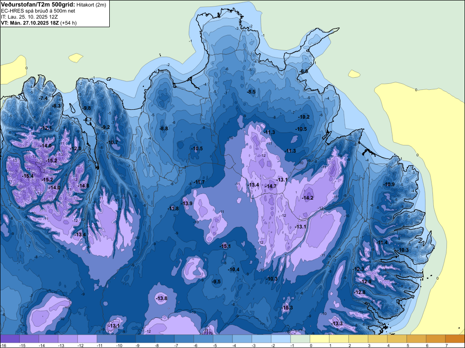Click the legend swatch between -10 and -9
465x348 pixels.
(x=126, y=339)
